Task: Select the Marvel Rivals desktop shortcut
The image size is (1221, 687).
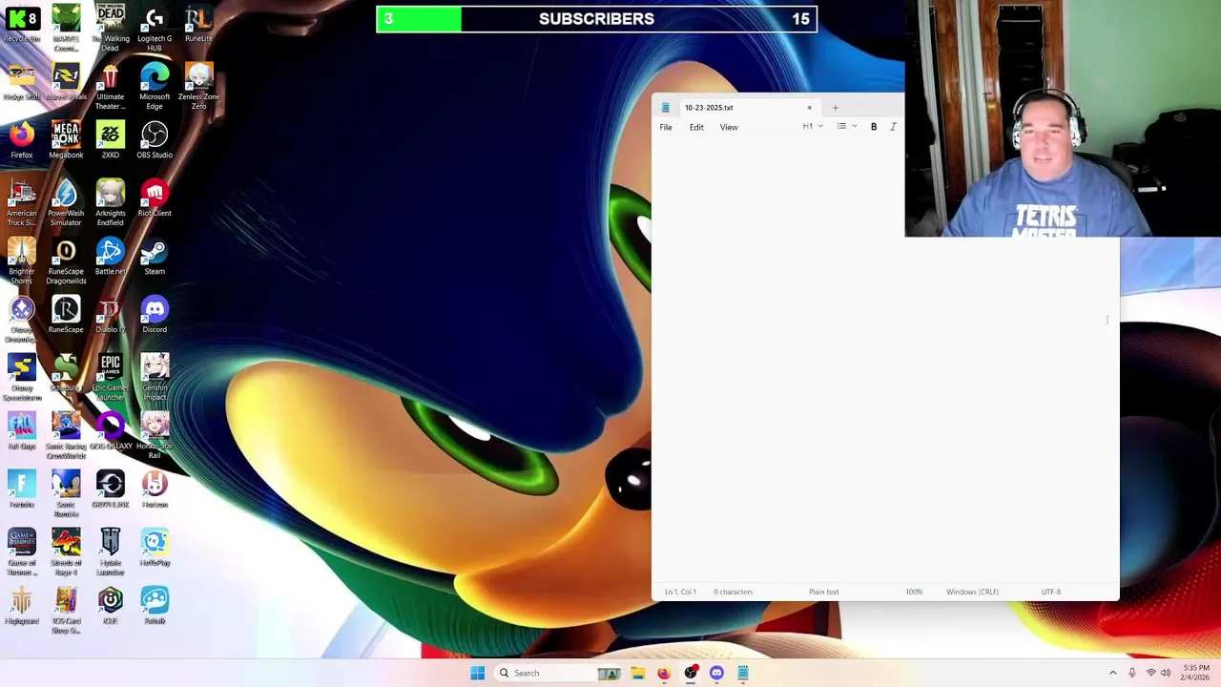Action: click(x=66, y=82)
